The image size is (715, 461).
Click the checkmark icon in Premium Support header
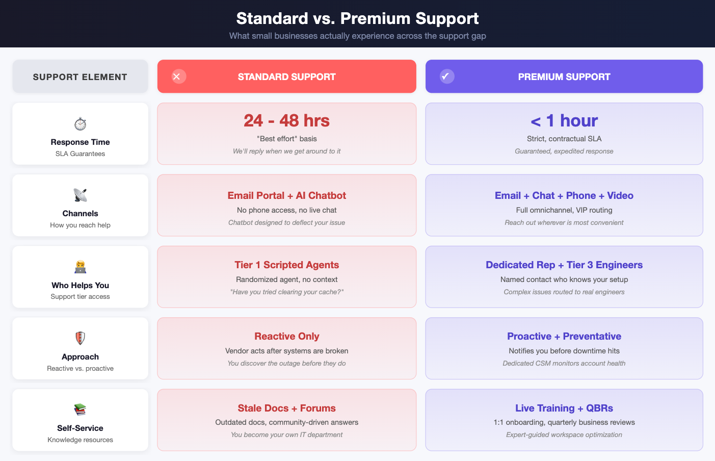tap(446, 76)
